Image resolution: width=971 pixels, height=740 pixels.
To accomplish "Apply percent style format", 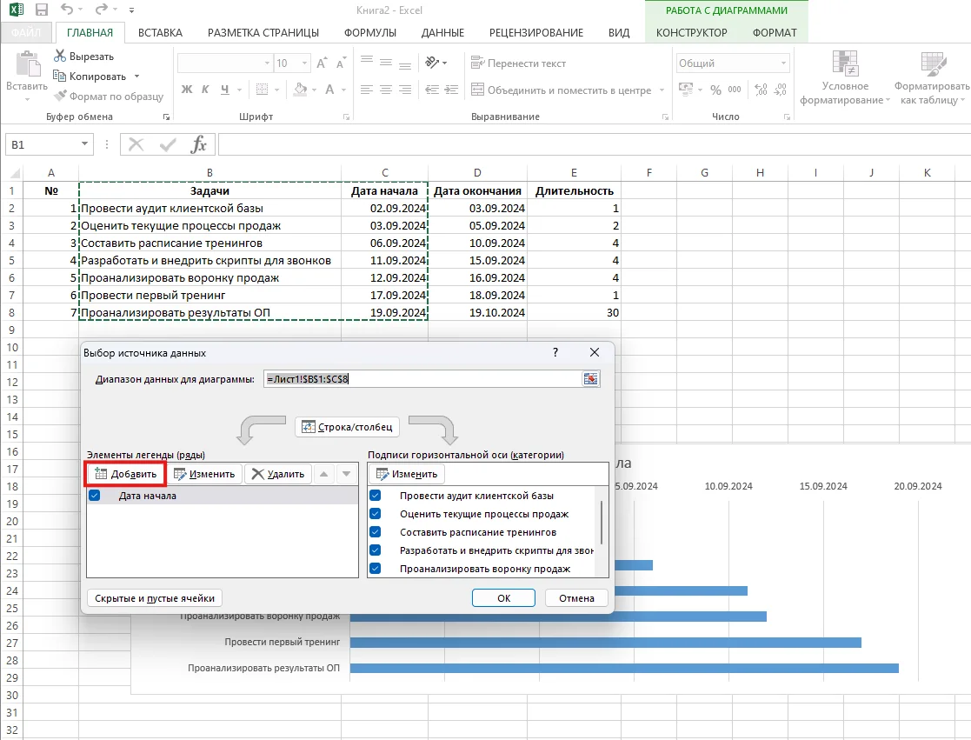I will (x=716, y=90).
